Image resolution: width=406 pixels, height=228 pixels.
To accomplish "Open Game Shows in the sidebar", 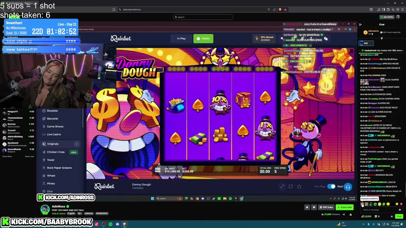I will [55, 126].
